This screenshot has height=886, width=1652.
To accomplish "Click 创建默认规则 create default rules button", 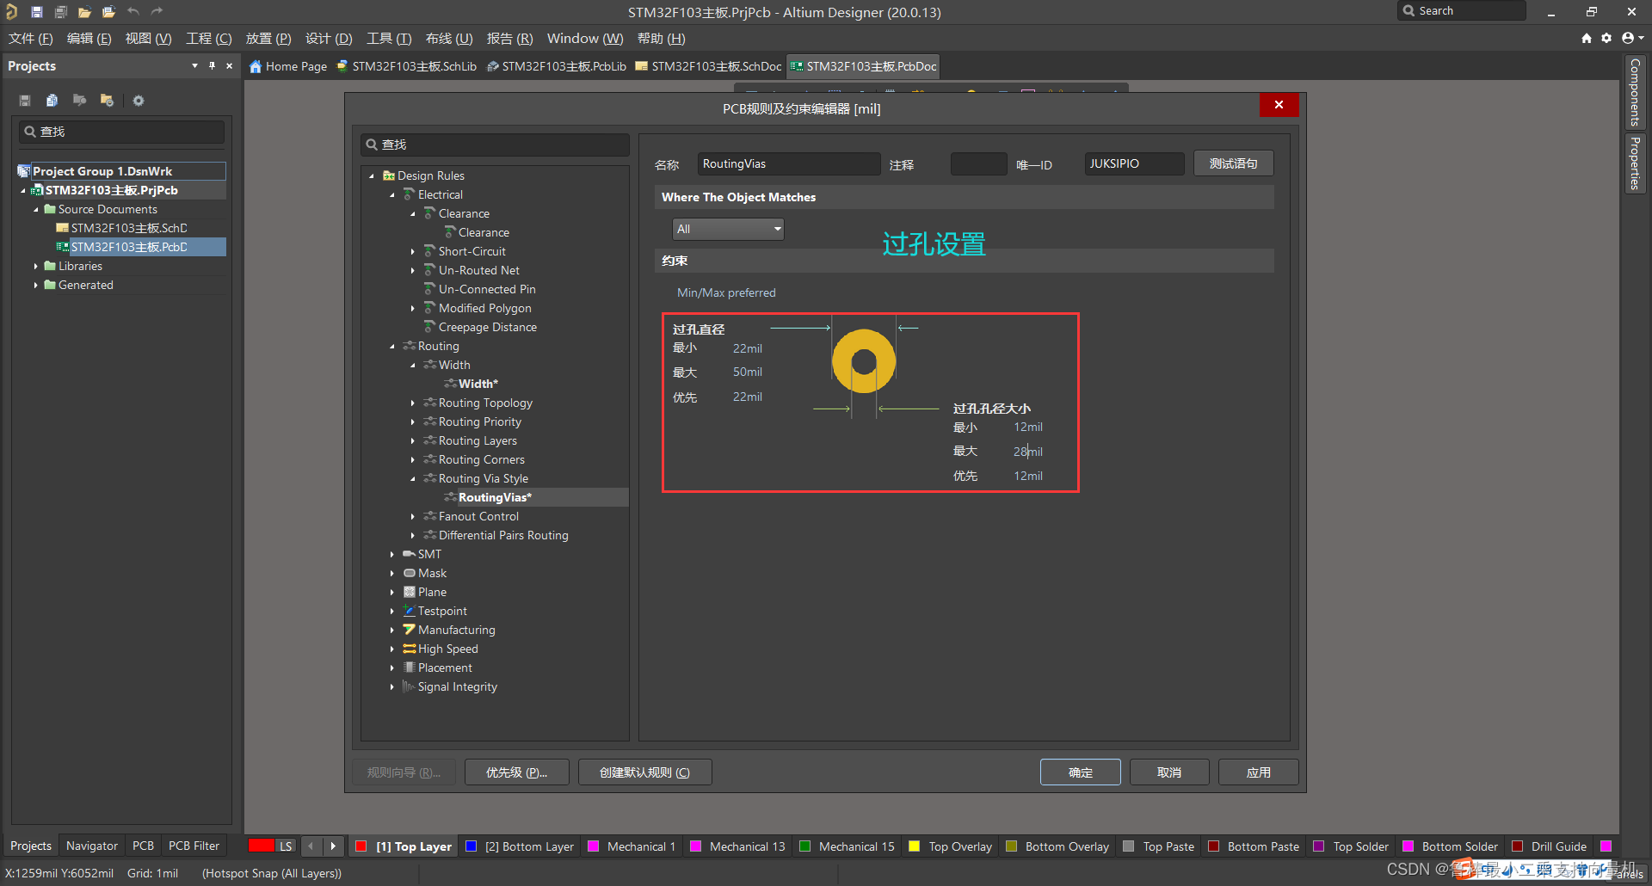I will (x=645, y=772).
